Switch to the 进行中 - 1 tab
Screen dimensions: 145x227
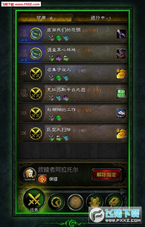[101, 18]
